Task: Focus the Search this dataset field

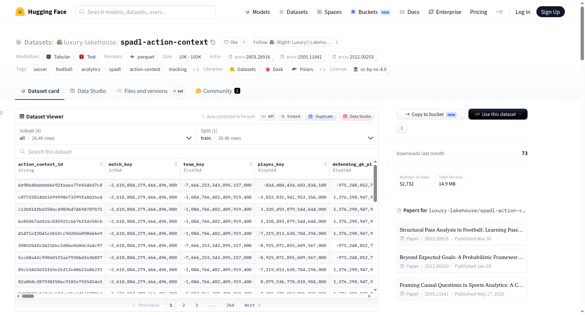Action: tap(197, 152)
